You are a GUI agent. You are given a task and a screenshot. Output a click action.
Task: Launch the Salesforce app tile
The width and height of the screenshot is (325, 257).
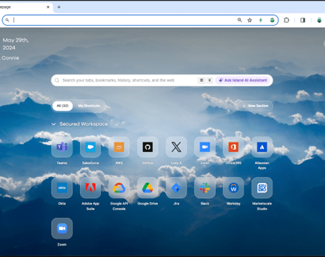[91, 147]
